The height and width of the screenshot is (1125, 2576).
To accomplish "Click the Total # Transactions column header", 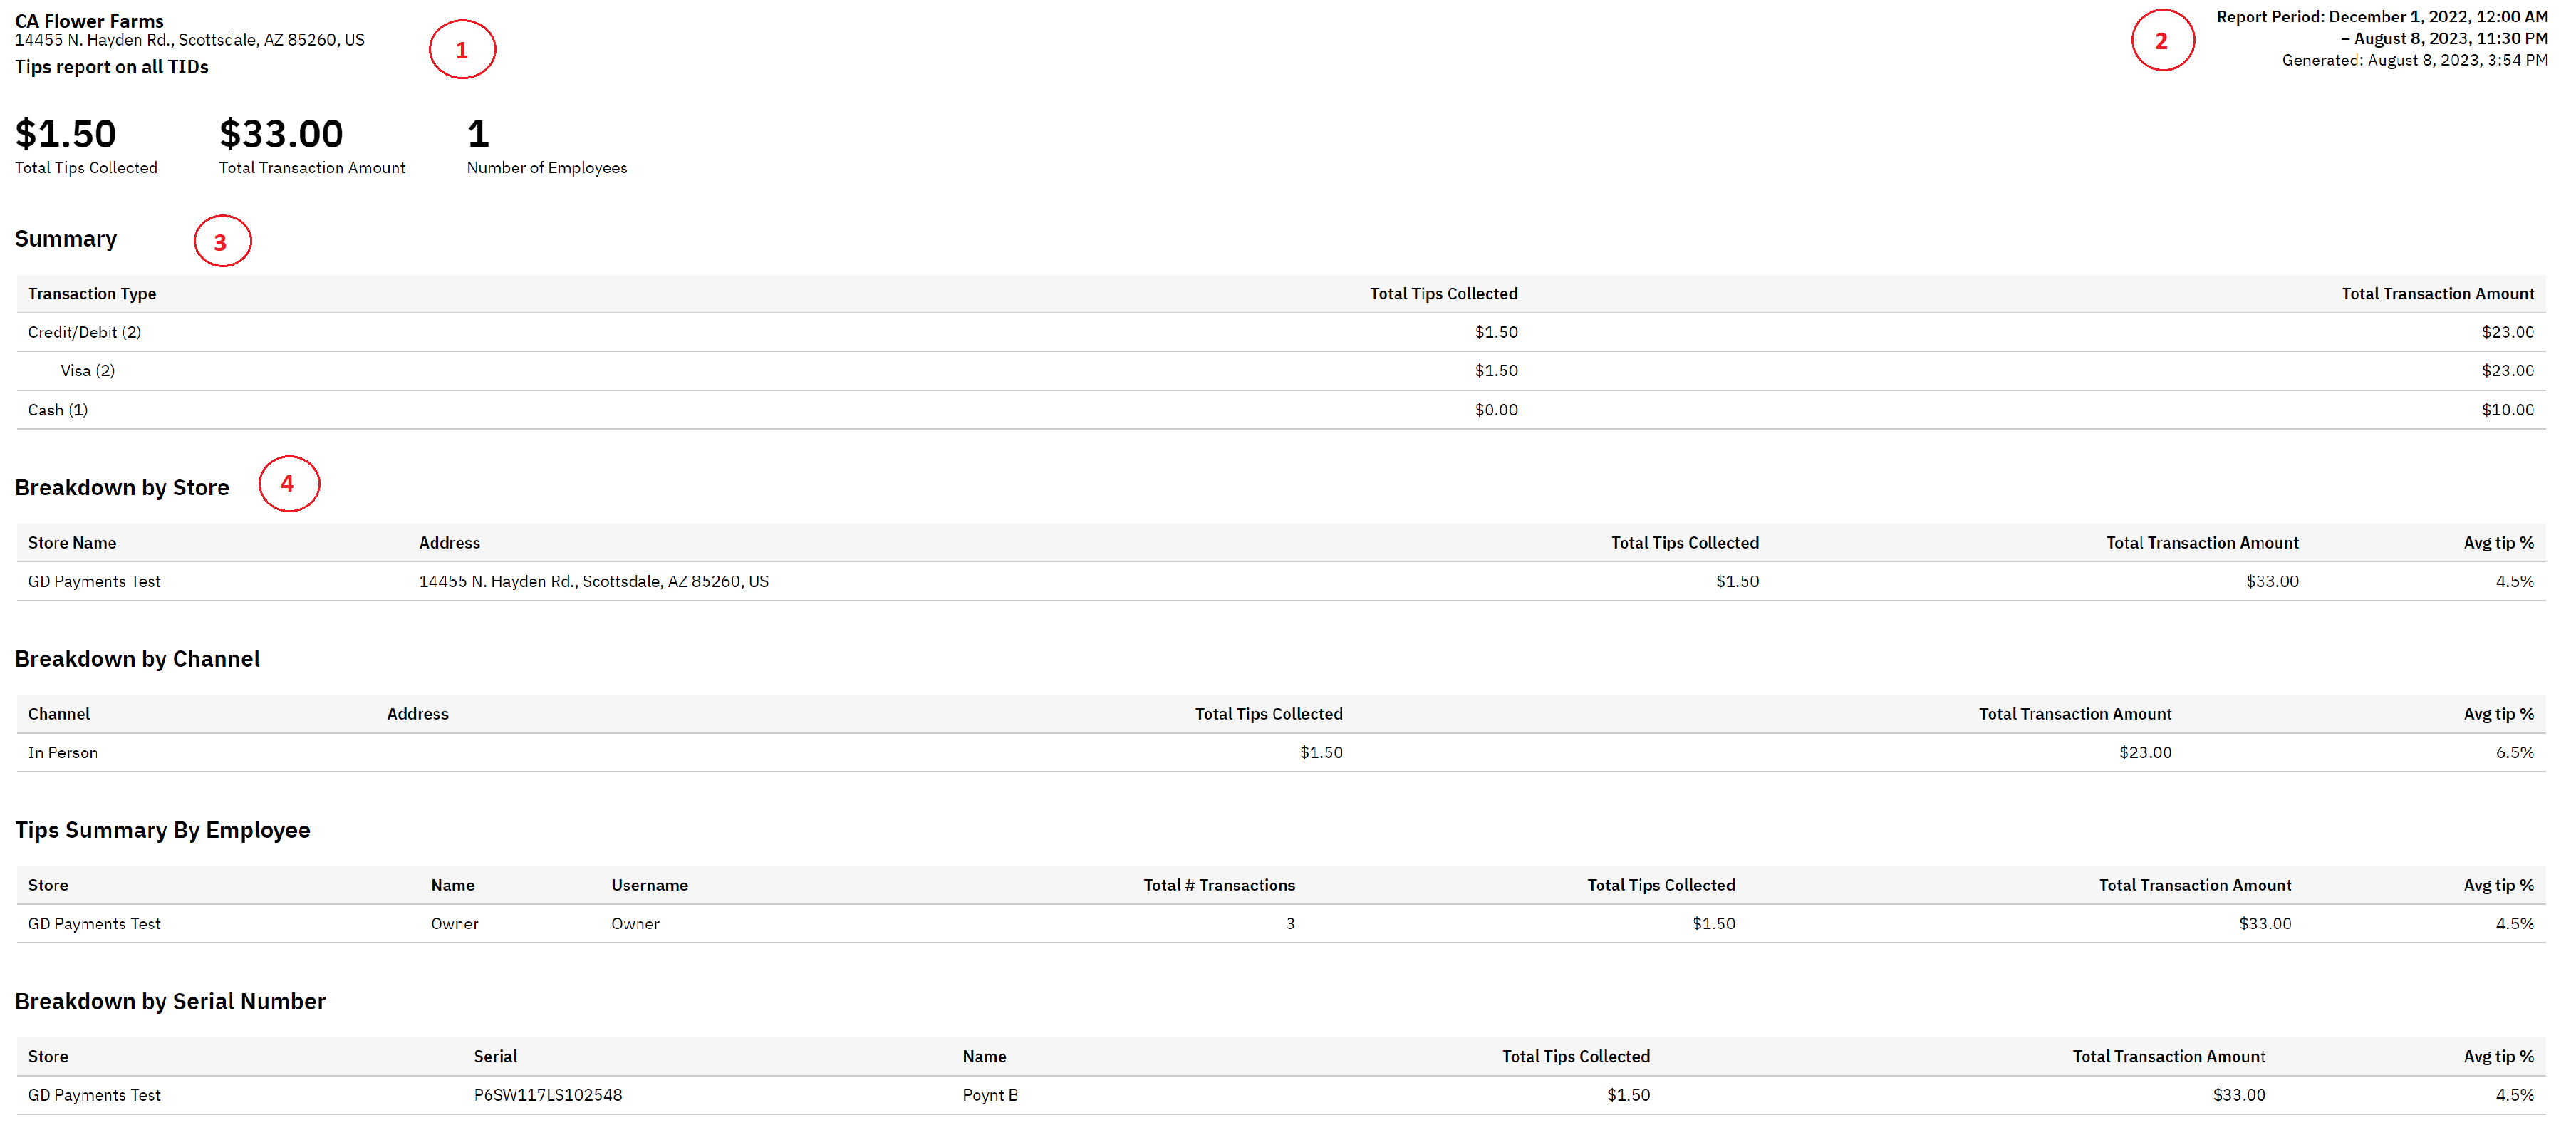I will click(x=1219, y=886).
